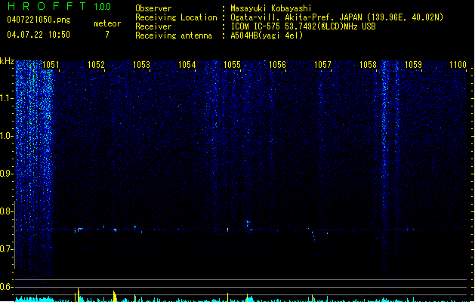This screenshot has width=475, height=302.
Task: Click the Observer label
Action: 153,8
